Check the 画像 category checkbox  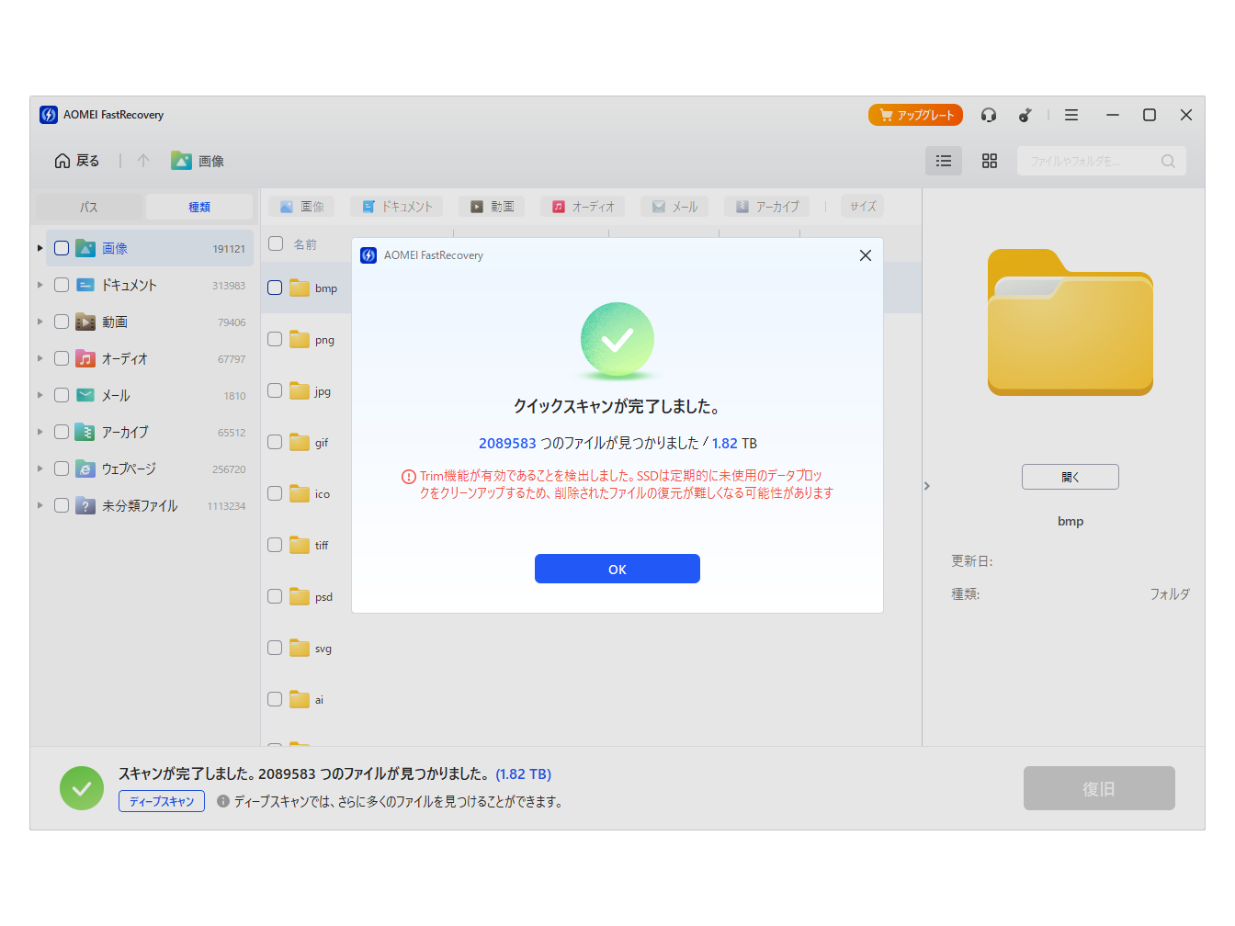(x=62, y=248)
